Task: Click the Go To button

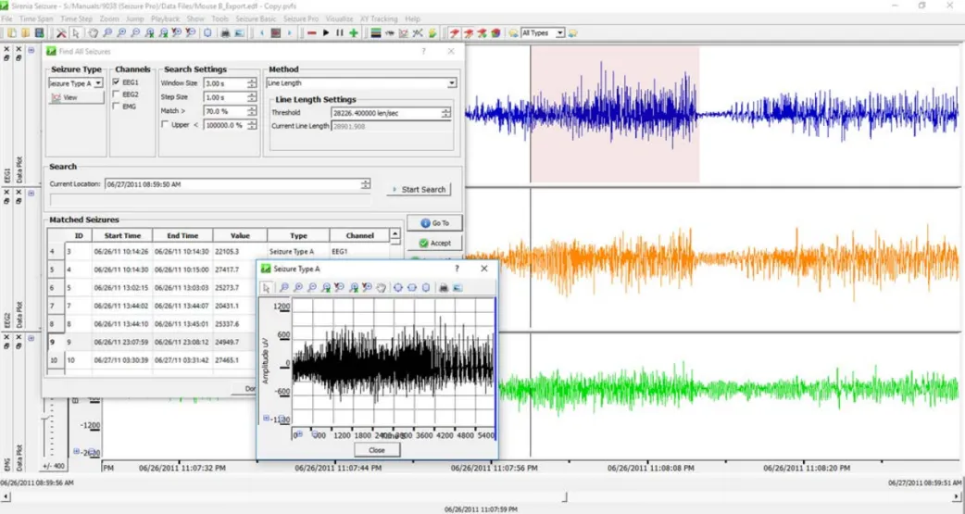Action: [x=434, y=223]
